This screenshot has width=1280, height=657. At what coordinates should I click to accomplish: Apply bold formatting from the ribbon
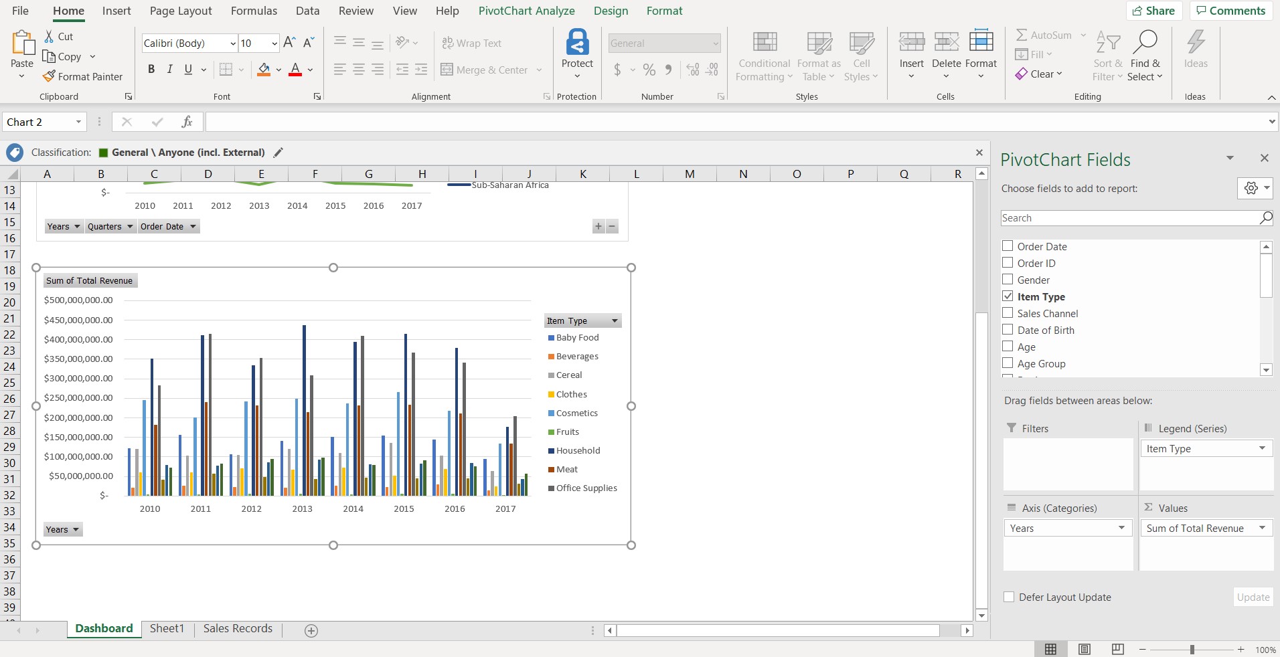coord(151,69)
